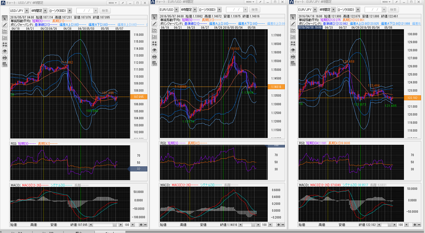Click the date input field in EUR/USD chart

click(x=234, y=10)
